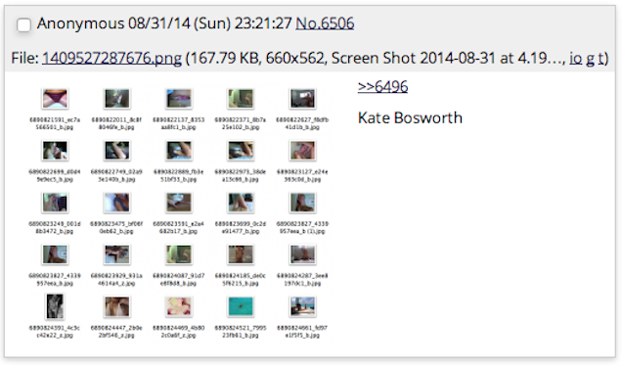Tick the checkbox beside the Anonymous post

point(23,24)
